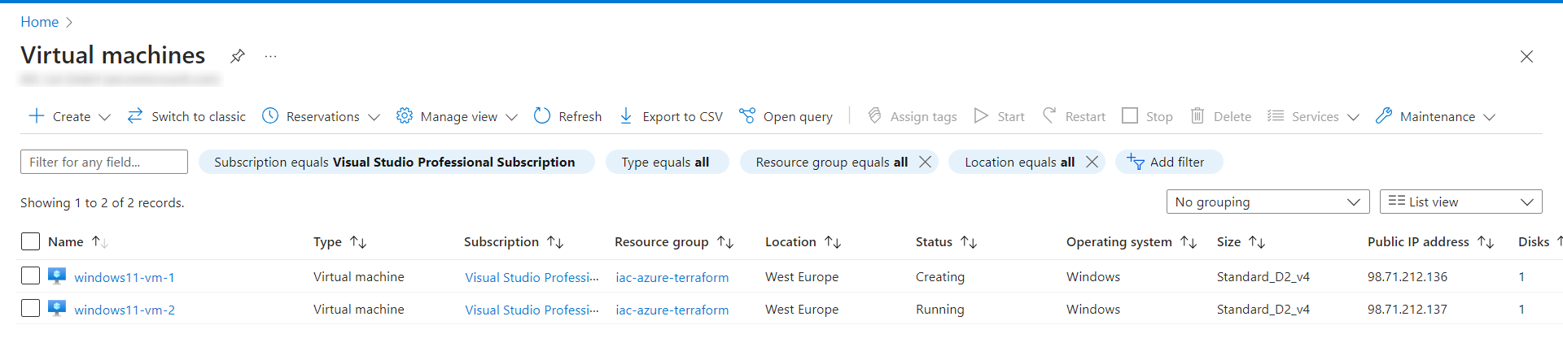Screen dimensions: 1563x347
Task: Expand the Reservations dropdown arrow
Action: [x=374, y=117]
